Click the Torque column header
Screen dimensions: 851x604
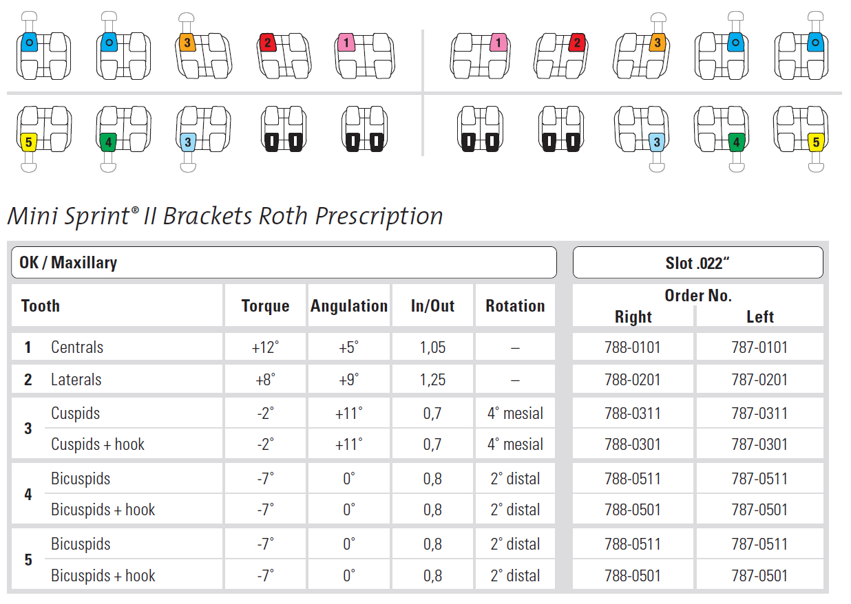tap(265, 306)
